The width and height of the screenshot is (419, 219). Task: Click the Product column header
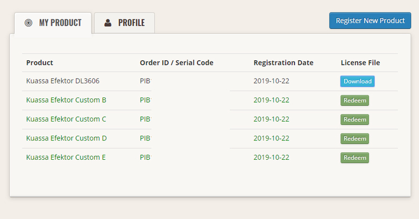click(x=40, y=63)
